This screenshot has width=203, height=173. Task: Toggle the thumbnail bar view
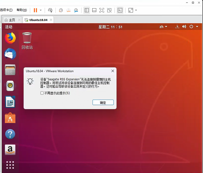94,10
